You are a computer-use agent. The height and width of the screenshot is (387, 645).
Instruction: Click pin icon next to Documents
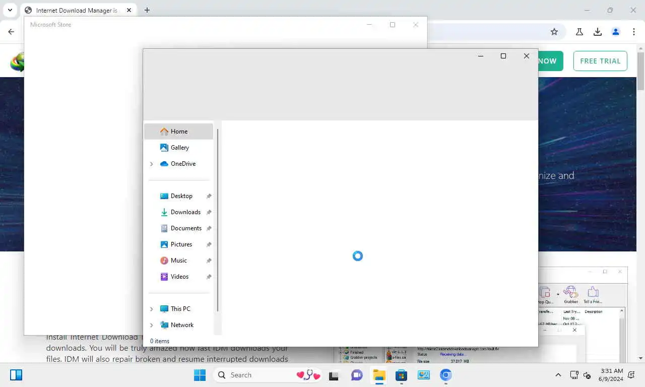tap(209, 228)
